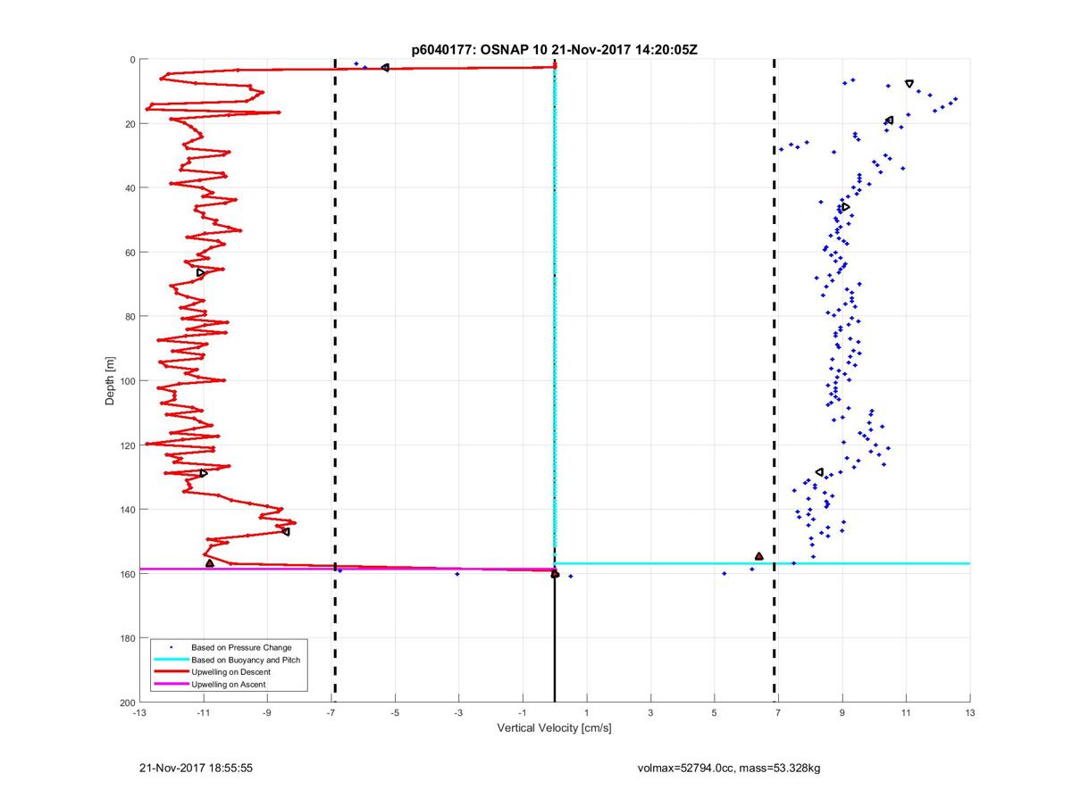Click the triangle marker near -8.4 cm/s at 147 m depth
The height and width of the screenshot is (790, 1072).
point(285,532)
